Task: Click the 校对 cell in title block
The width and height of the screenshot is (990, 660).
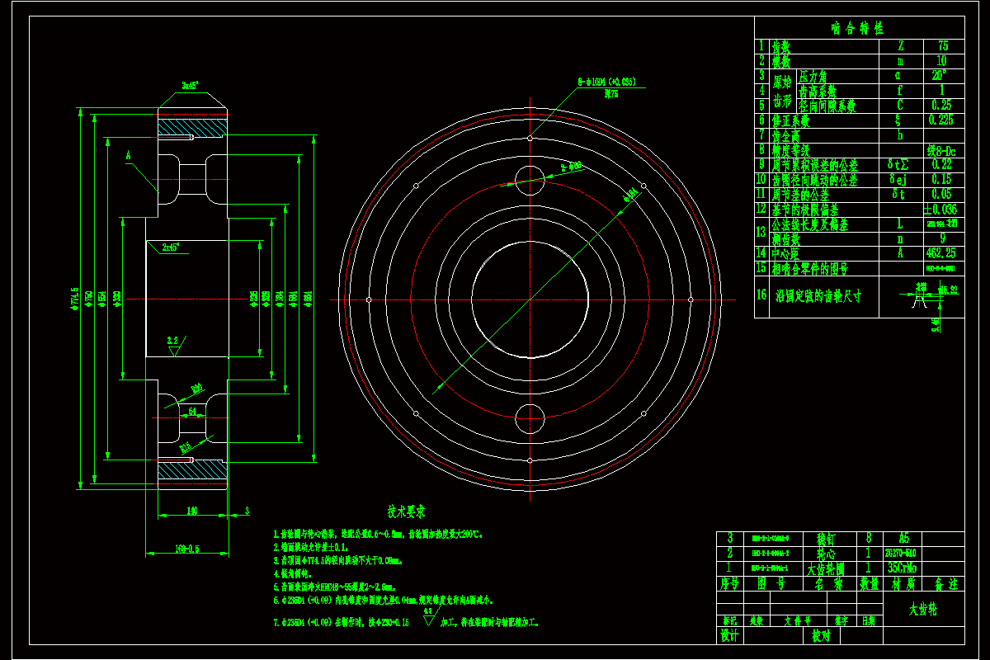Action: tap(820, 636)
